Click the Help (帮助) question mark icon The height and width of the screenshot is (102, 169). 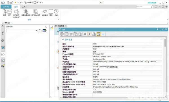click(56, 11)
